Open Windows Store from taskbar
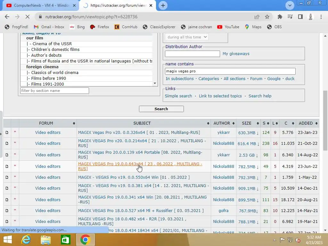328x246 pixels. (x=65, y=240)
